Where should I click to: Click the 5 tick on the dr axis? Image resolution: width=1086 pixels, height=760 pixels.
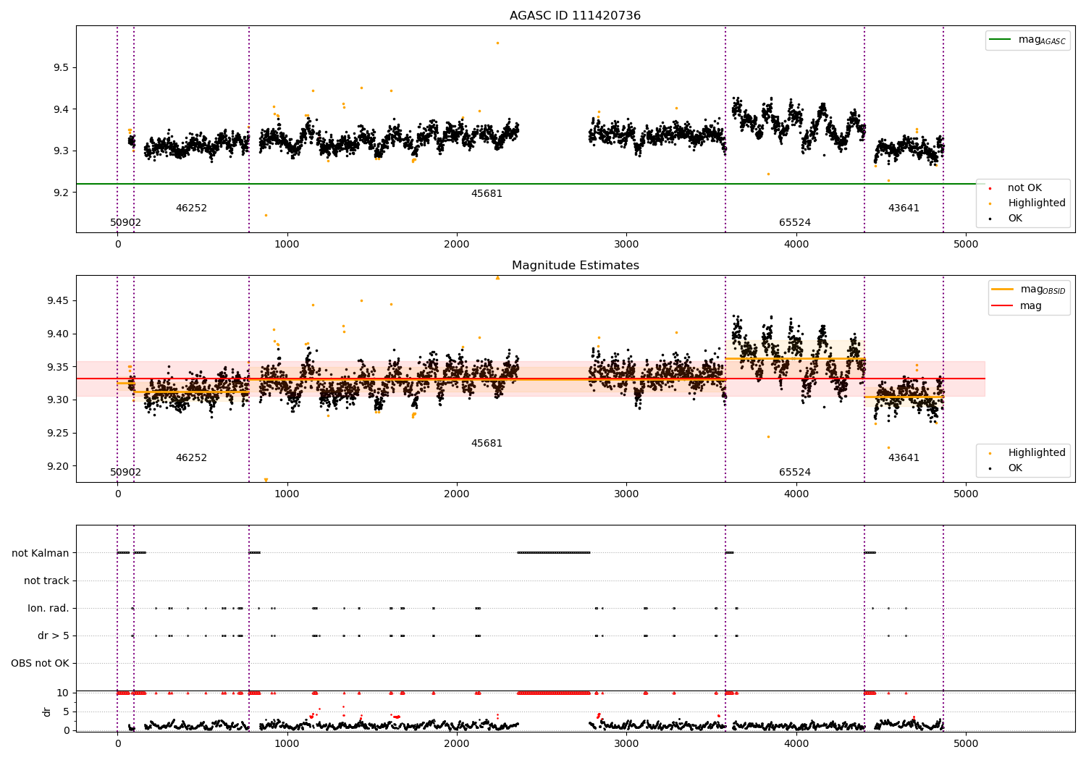[x=67, y=712]
